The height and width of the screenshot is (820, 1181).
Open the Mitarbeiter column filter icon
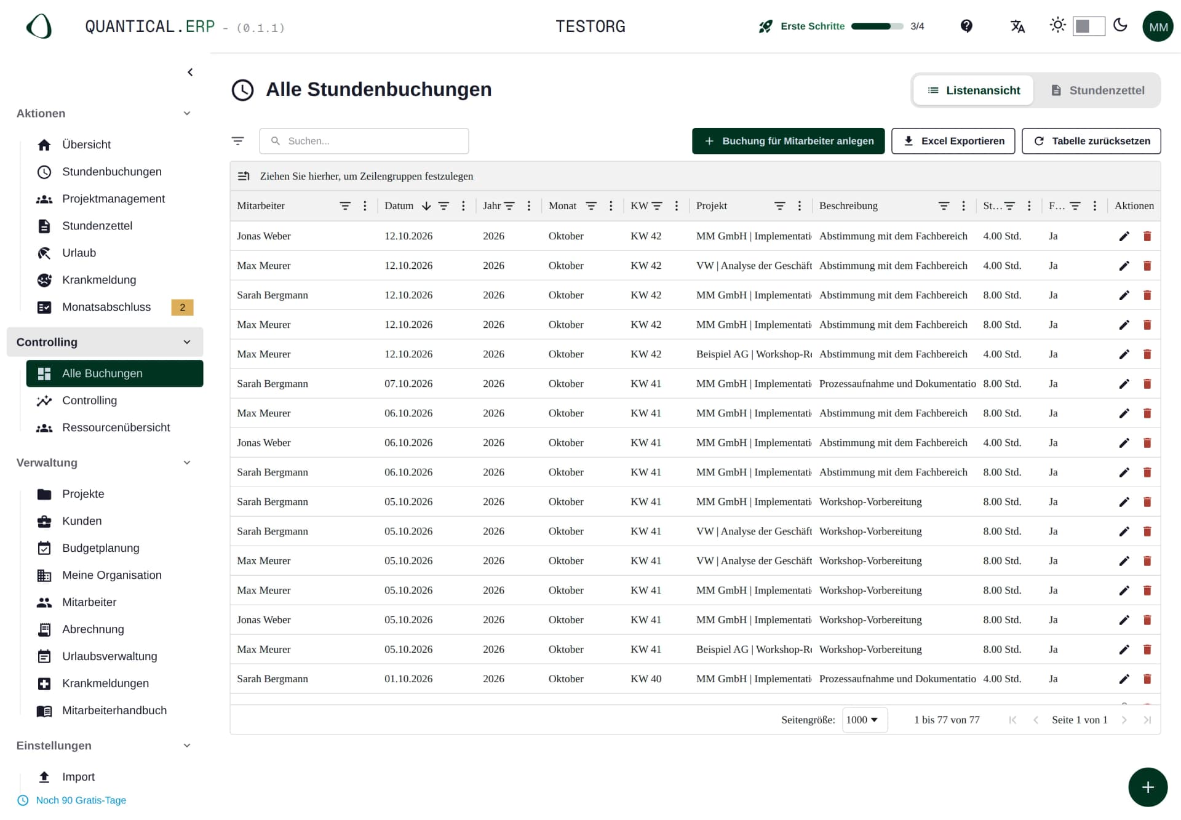pos(345,206)
